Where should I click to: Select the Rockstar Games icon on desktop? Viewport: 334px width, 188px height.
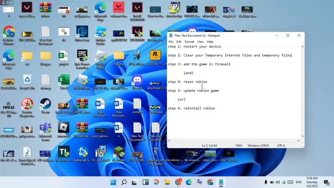[156, 55]
